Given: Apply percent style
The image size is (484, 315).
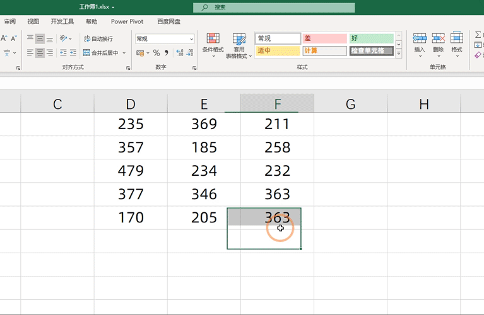Looking at the screenshot, I should tap(156, 53).
